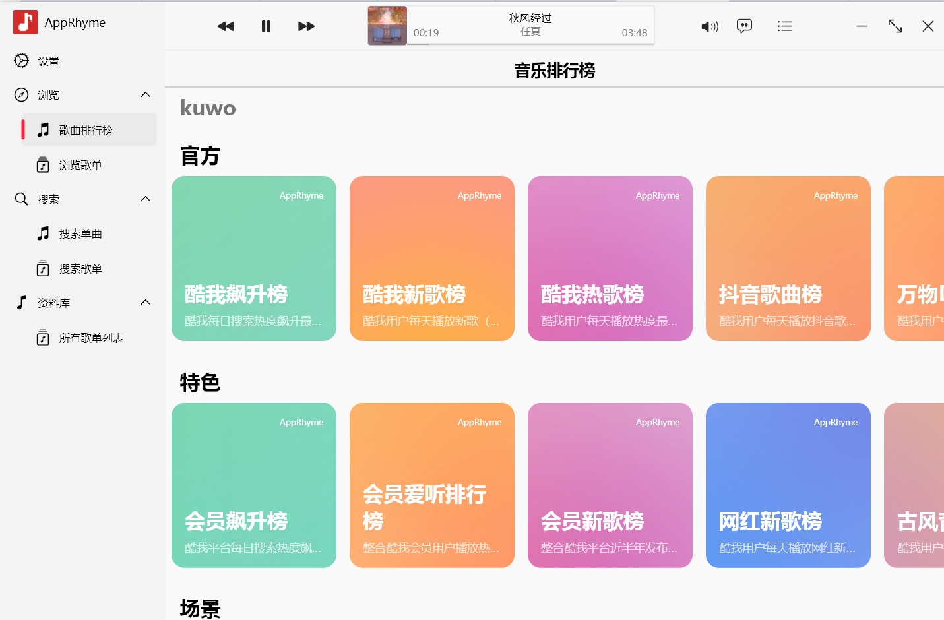
Task: Click the 设置 gear icon
Action: [x=22, y=61]
